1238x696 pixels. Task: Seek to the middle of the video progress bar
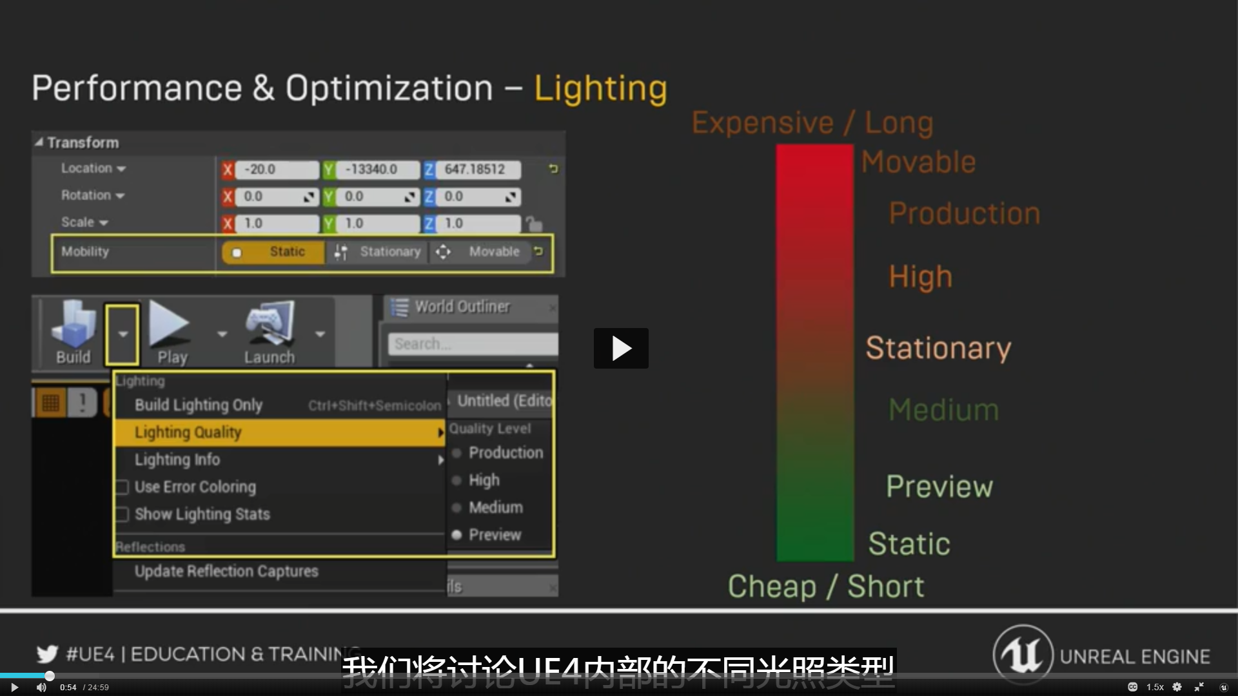(x=619, y=676)
